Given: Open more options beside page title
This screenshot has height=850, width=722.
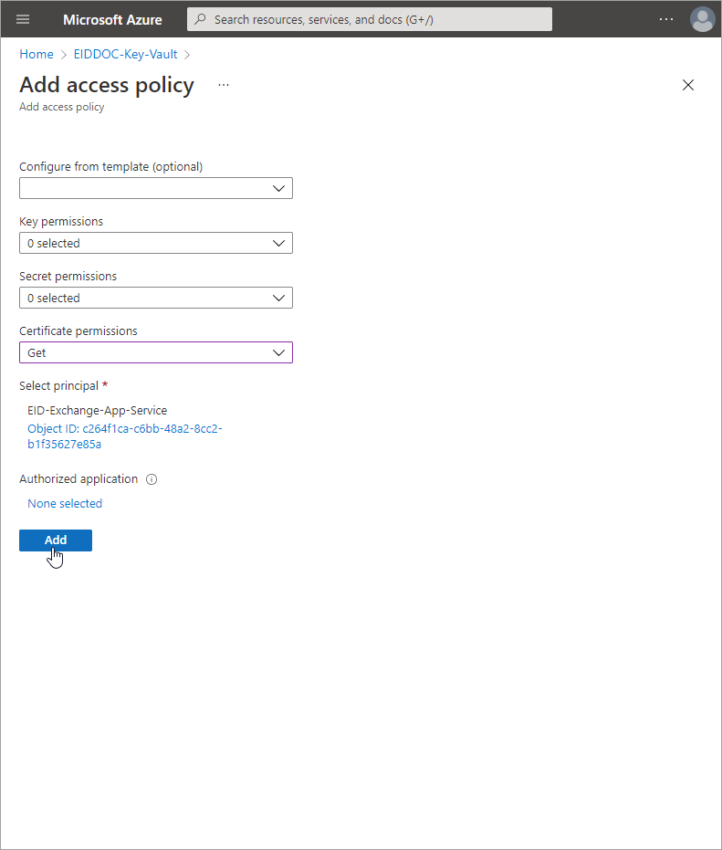Looking at the screenshot, I should point(224,85).
